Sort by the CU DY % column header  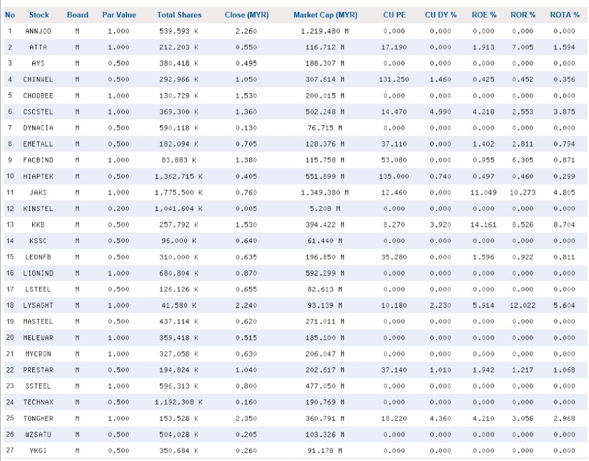(x=441, y=15)
